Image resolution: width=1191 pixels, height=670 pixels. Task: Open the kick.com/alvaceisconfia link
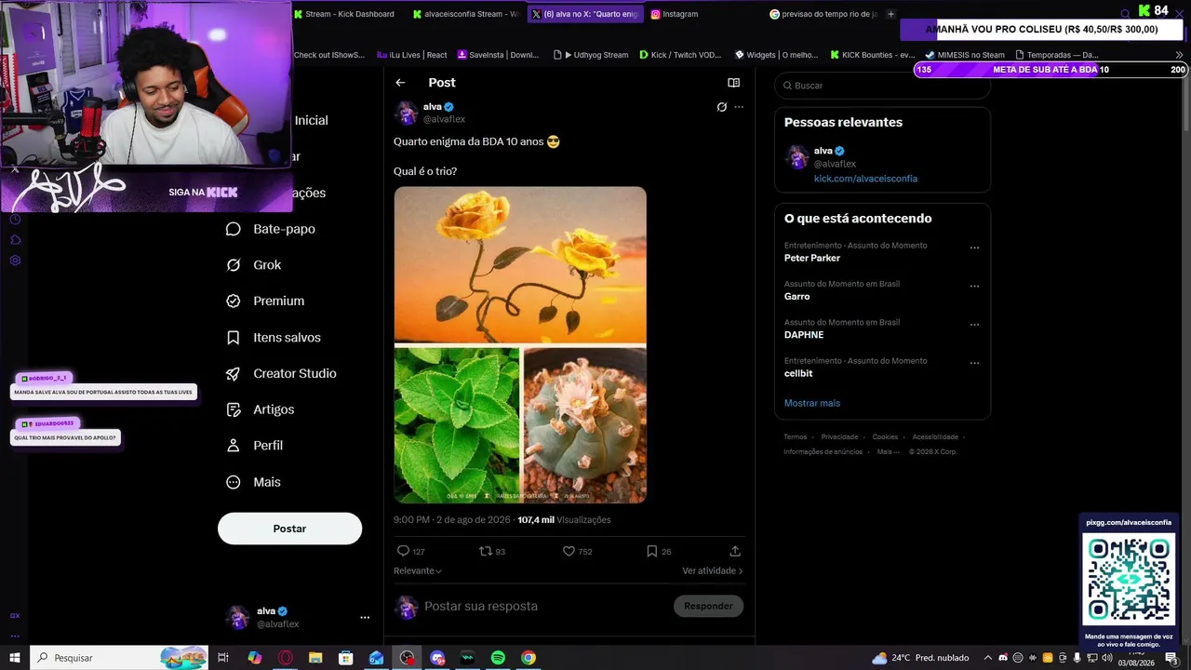(865, 179)
